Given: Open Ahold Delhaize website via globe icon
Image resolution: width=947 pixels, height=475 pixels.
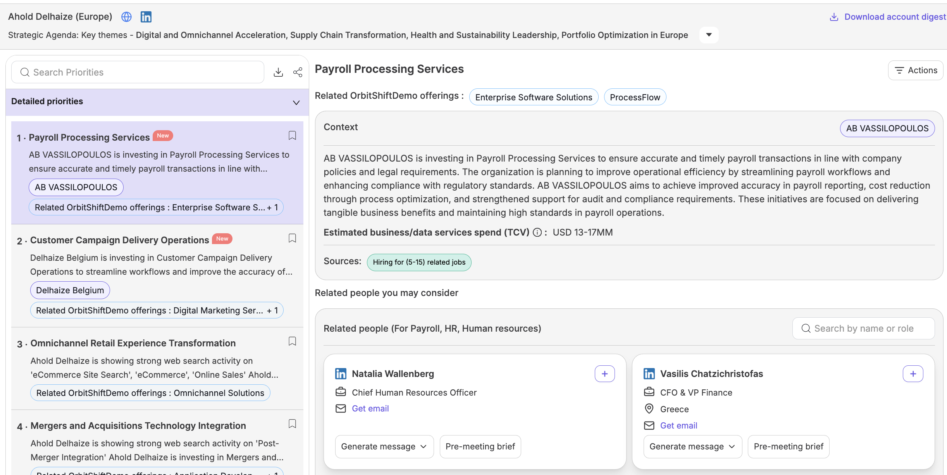Looking at the screenshot, I should pos(126,17).
